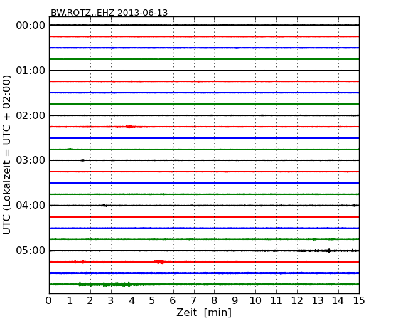The width and height of the screenshot is (408, 326).
Task: Click the x-axis tick label 9
Action: coord(235,301)
